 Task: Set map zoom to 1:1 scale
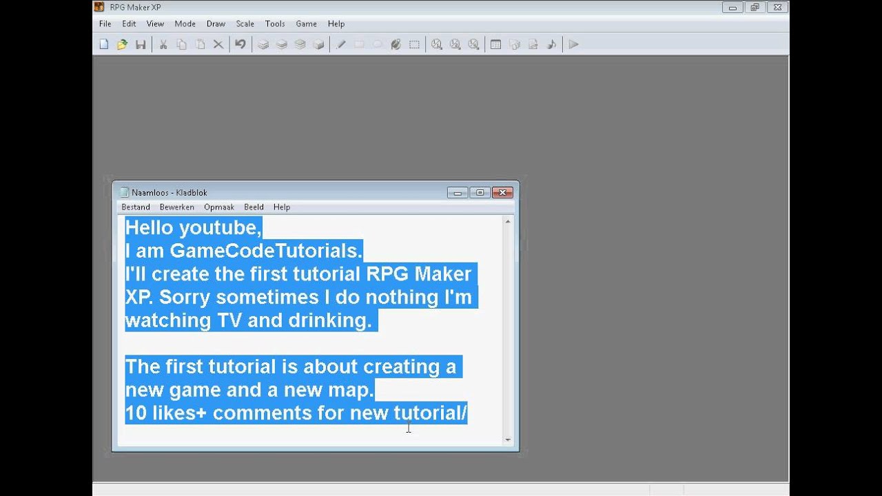pyautogui.click(x=436, y=44)
